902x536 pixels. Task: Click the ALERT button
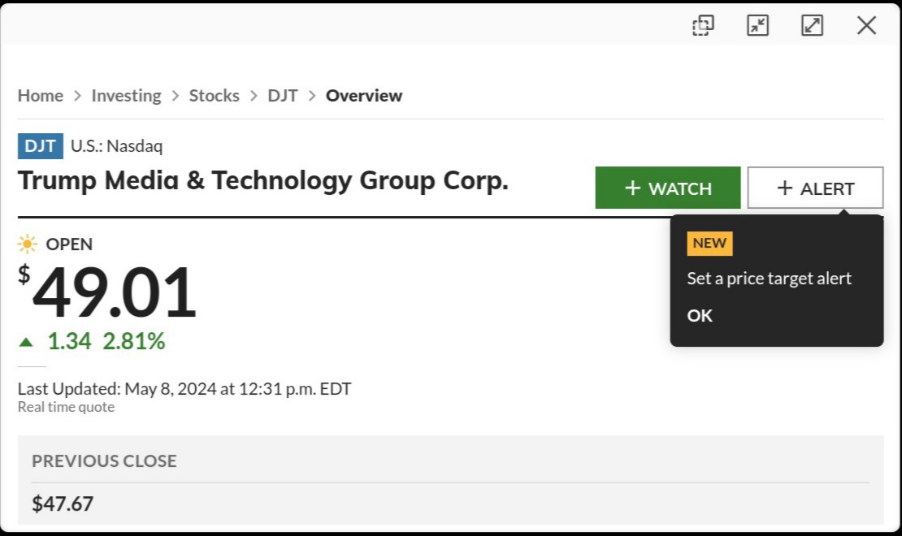[x=815, y=188]
